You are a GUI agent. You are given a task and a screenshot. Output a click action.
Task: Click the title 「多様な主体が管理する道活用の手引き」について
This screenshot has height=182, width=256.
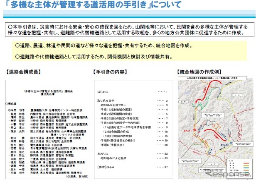93,5
